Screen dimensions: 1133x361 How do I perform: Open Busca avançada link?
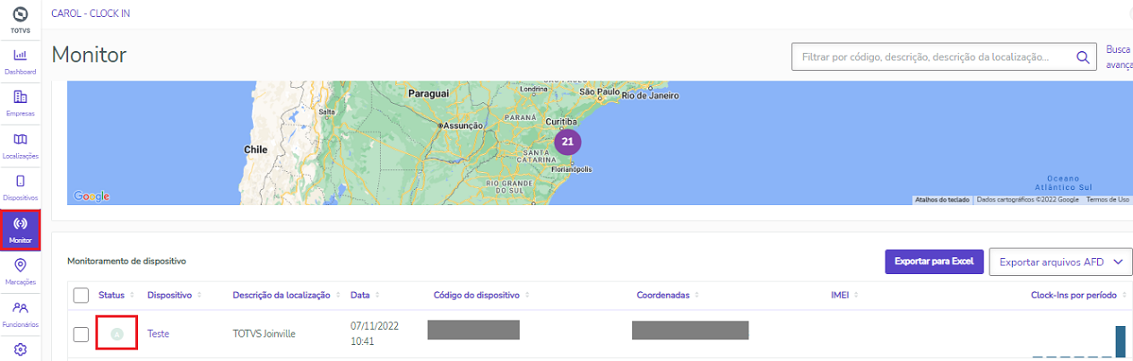click(1120, 57)
